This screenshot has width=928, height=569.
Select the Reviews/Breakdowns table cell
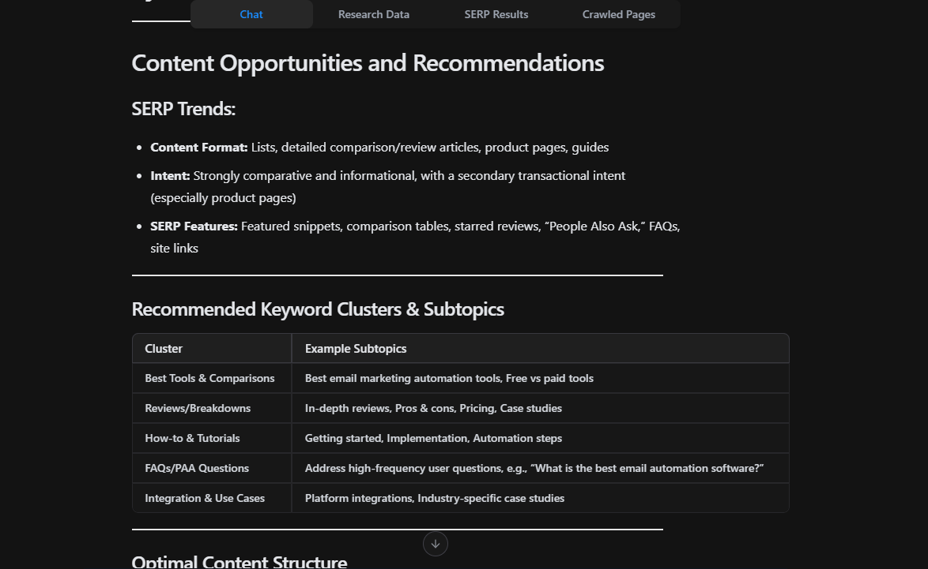(198, 408)
